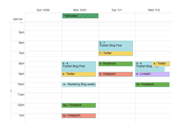Screen dimensions: 185x128
Task: Click Tuesday's 8 Facebook event
Action: coord(116,64)
